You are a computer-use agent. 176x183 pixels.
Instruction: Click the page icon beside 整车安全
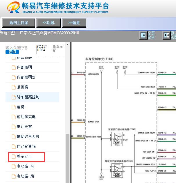(14, 157)
